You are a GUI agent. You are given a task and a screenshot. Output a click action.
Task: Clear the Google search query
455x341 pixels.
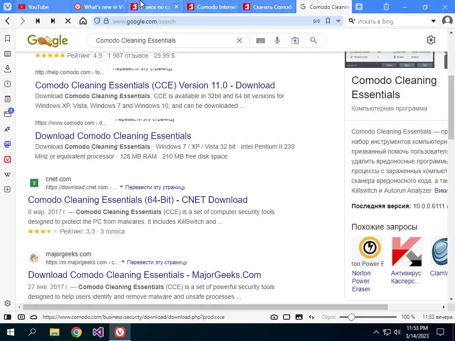(x=239, y=40)
